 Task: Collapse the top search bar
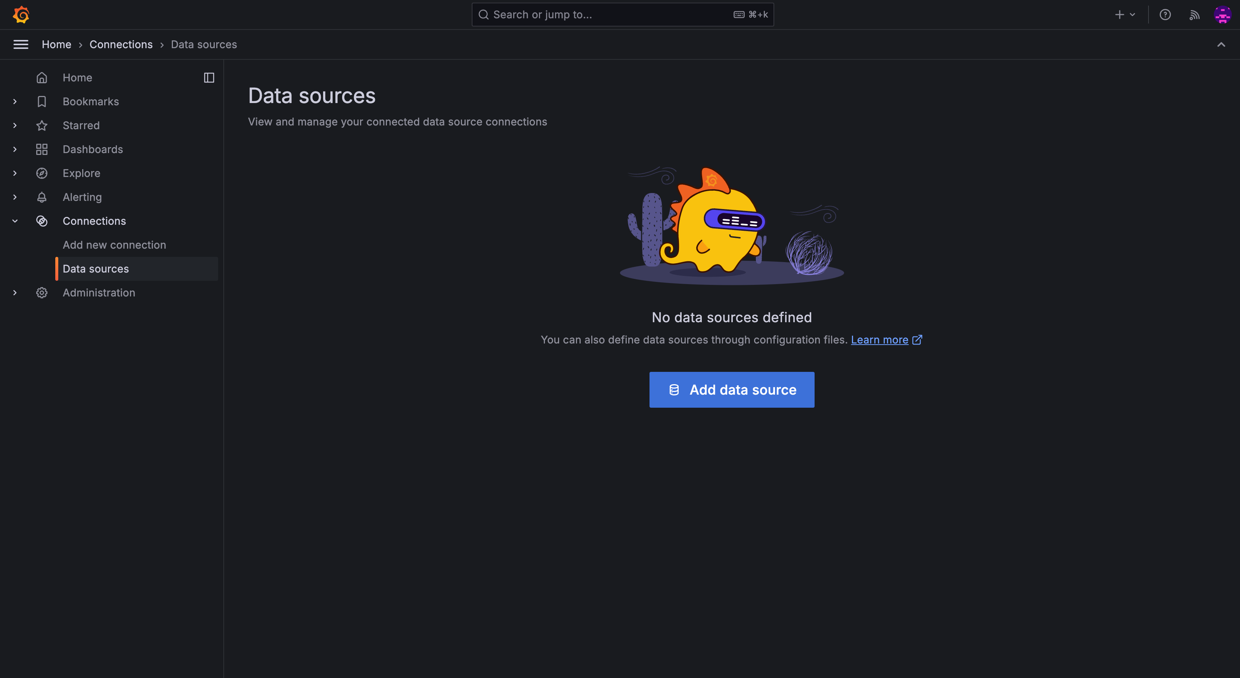pos(1221,44)
